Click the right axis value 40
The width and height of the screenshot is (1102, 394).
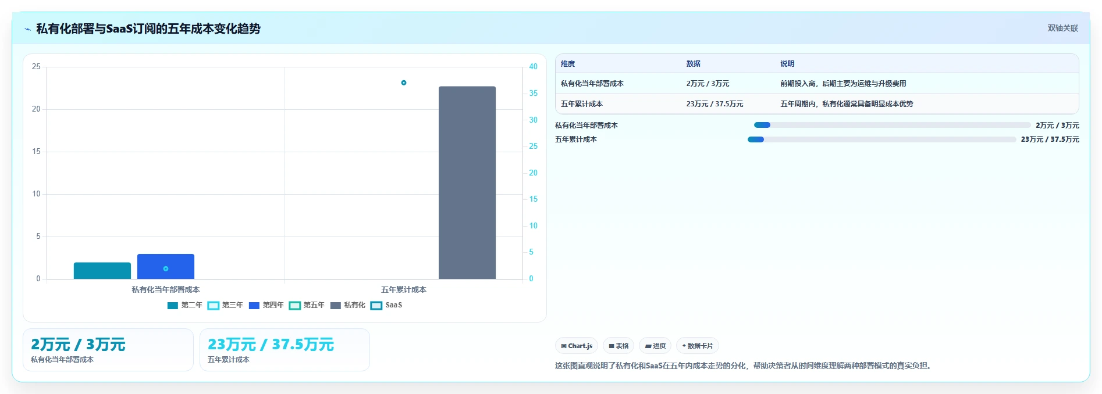click(533, 67)
